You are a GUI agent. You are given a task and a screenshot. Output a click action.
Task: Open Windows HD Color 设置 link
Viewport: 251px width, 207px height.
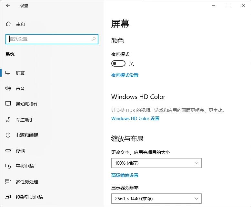[x=136, y=118]
